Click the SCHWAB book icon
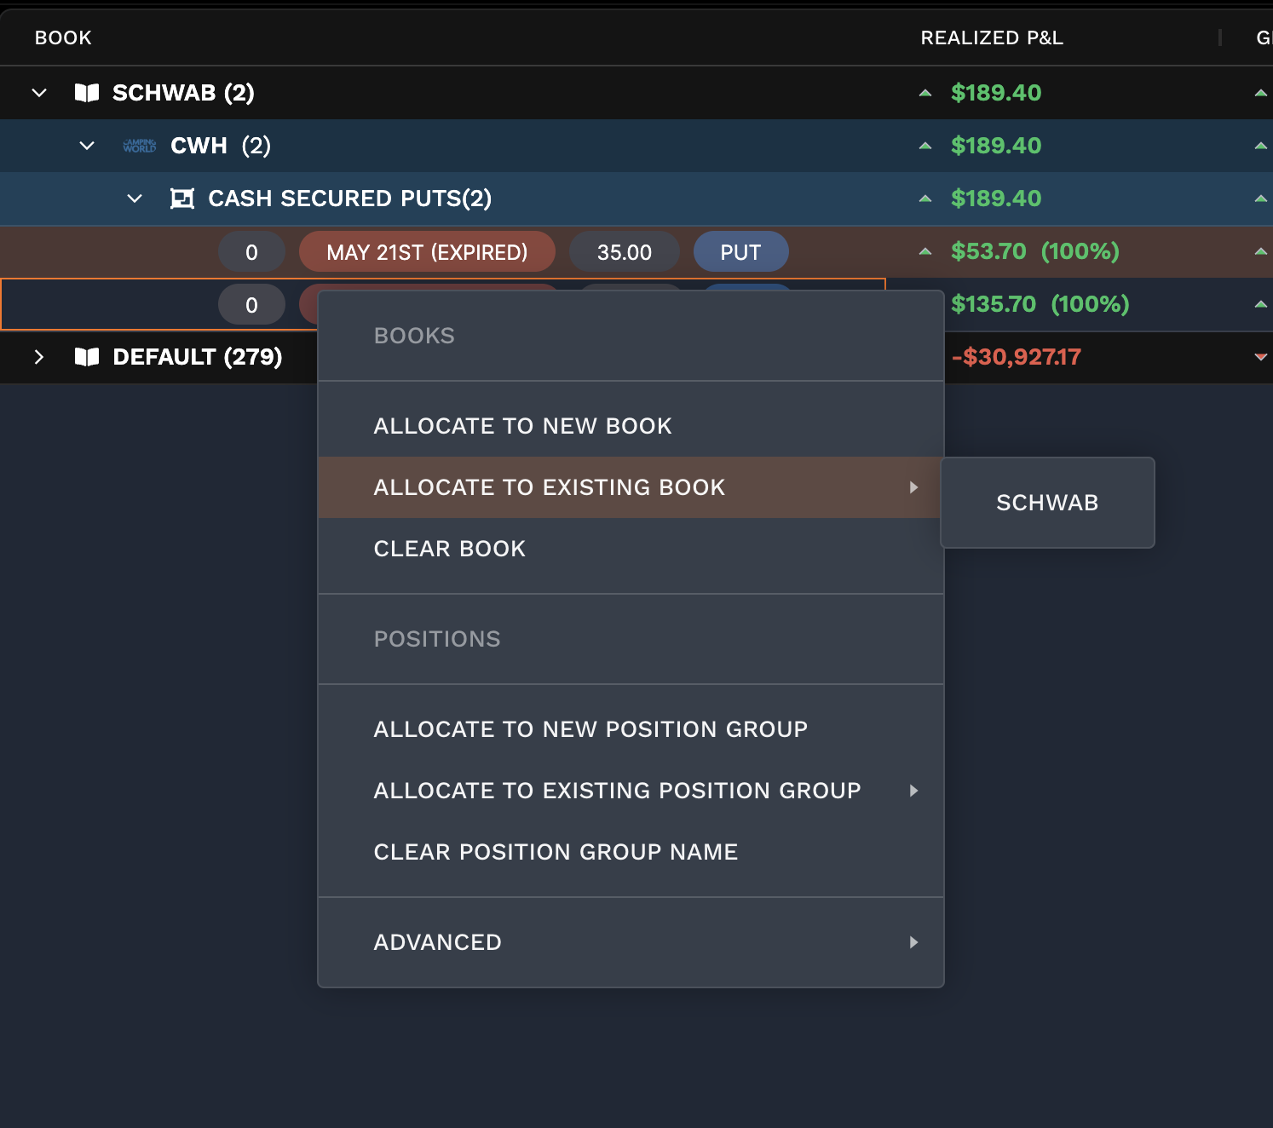Screen dimensions: 1273x1128 point(87,93)
